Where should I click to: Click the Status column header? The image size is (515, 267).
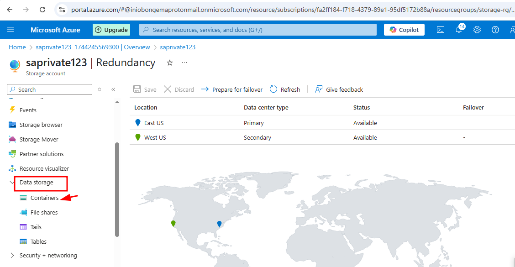coord(362,108)
